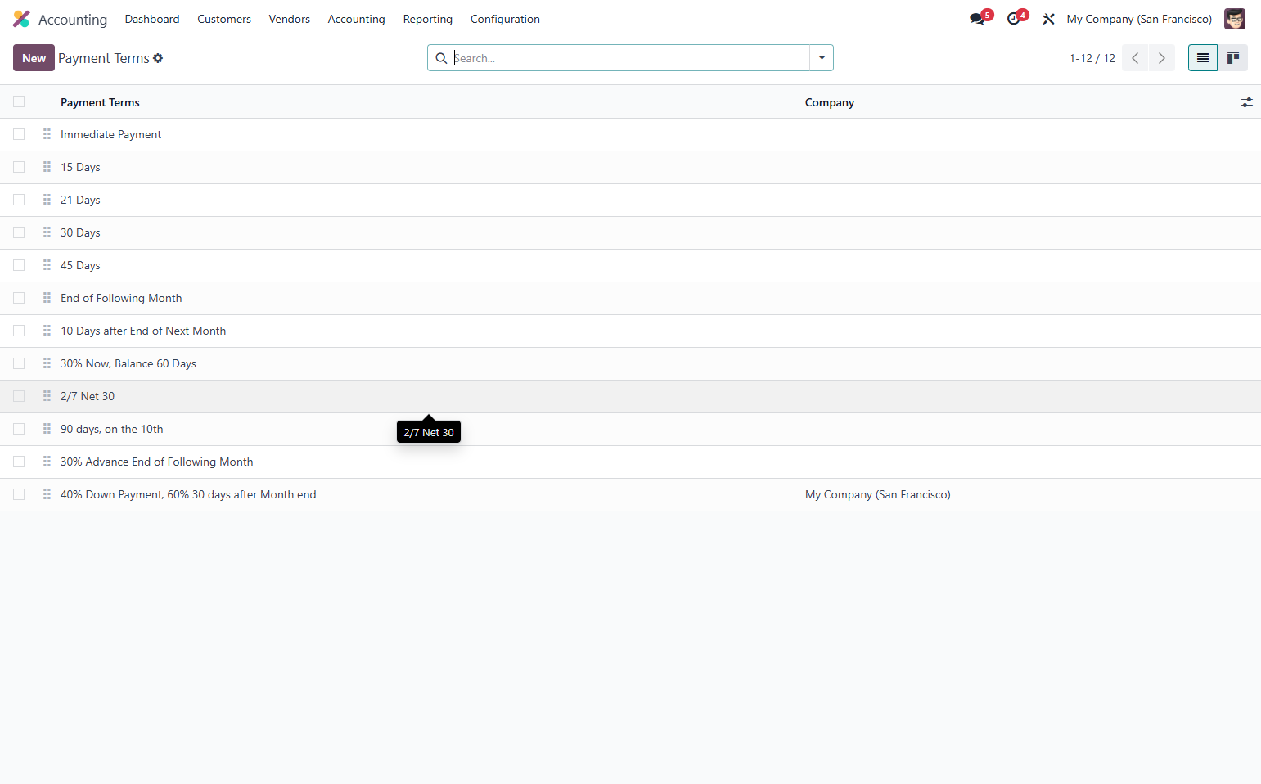Screen dimensions: 1261x784
Task: Focus the Search input field
Action: [630, 58]
